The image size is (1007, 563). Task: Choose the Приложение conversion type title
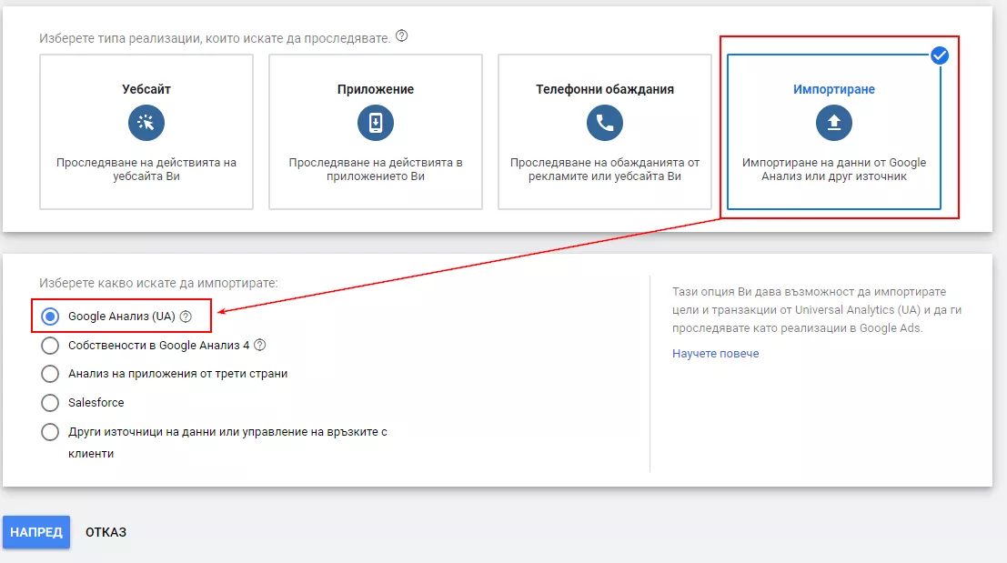[376, 89]
